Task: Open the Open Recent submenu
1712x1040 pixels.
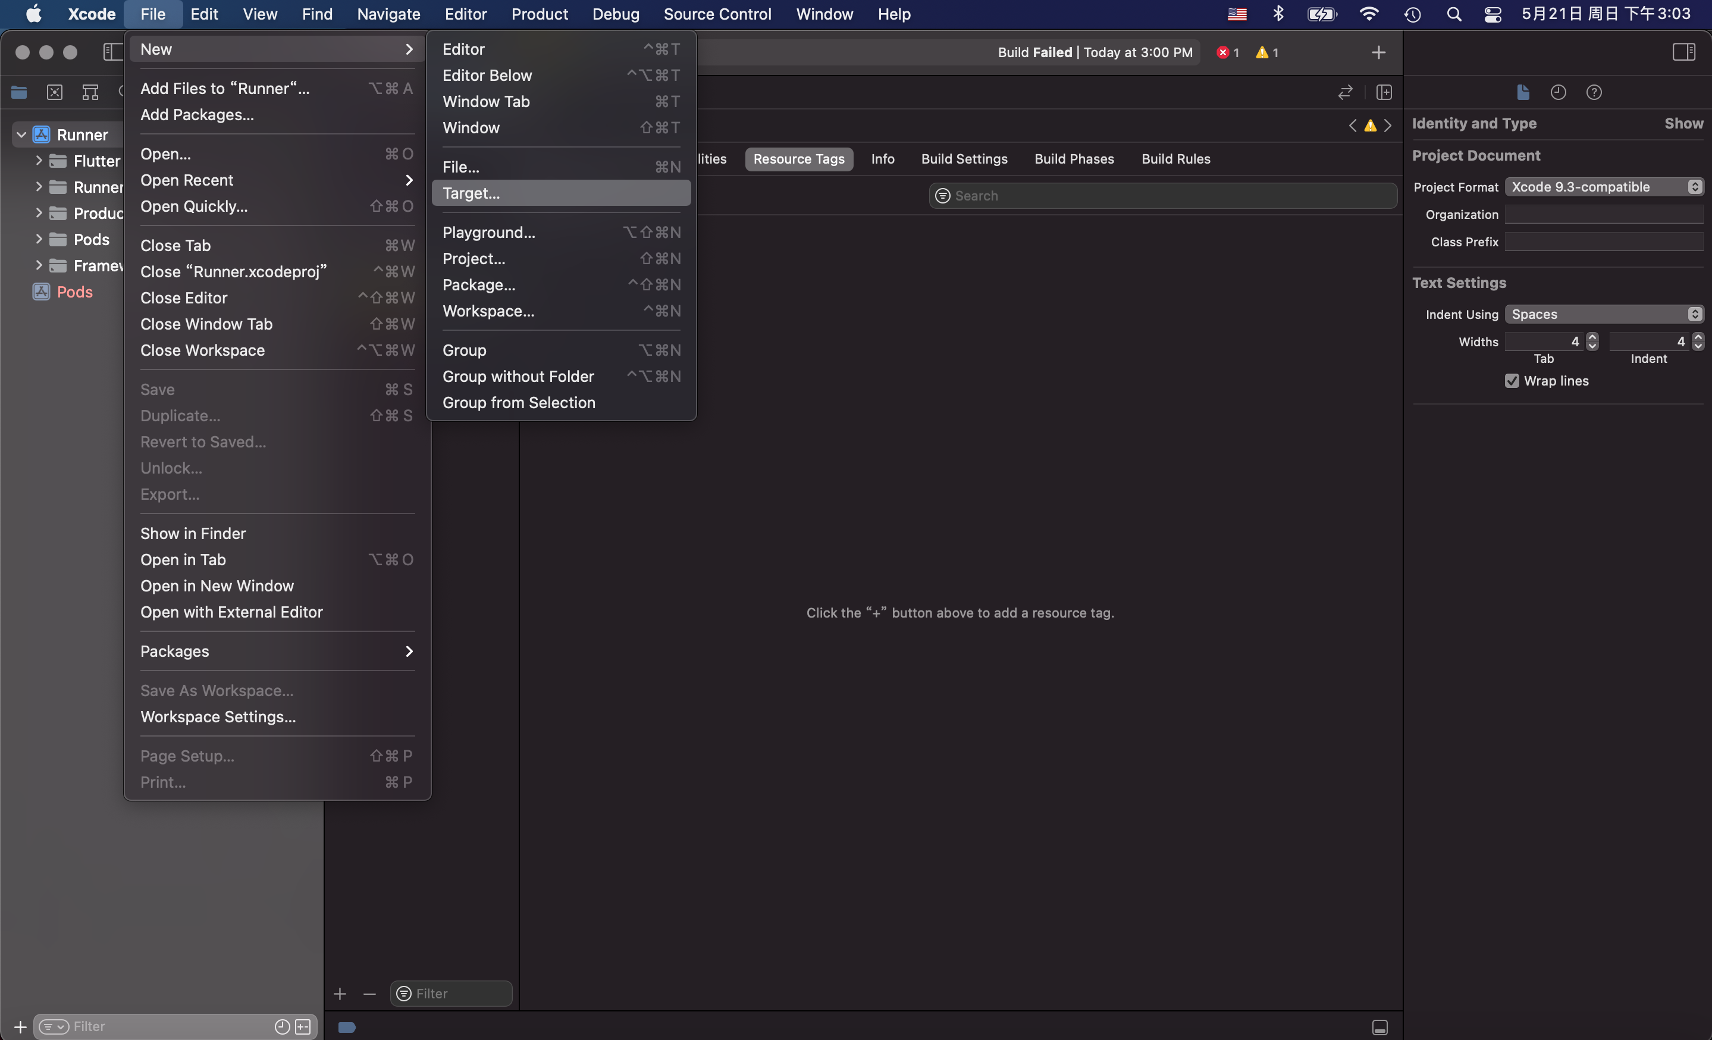Action: 277,180
